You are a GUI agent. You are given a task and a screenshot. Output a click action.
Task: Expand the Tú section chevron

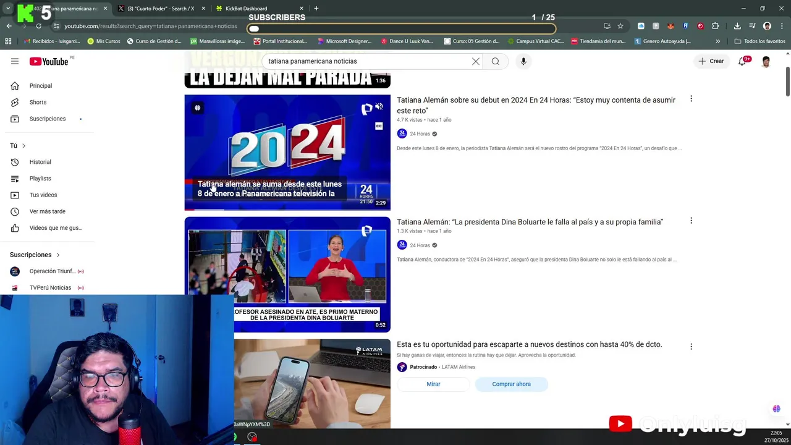click(23, 146)
